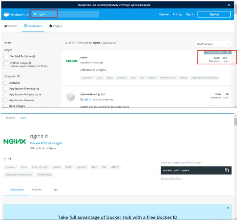242x223 pixels.
Task: Click the Official Images info icon
Action: pyautogui.click(x=30, y=63)
